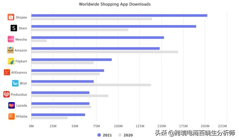Click the Shopee app icon

pyautogui.click(x=11, y=17)
